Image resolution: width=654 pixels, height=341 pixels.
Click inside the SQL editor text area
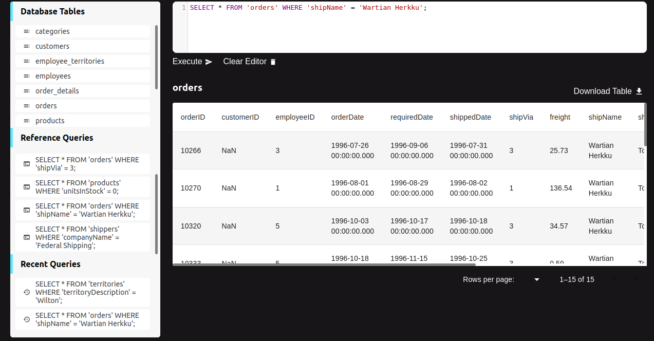[x=417, y=27]
